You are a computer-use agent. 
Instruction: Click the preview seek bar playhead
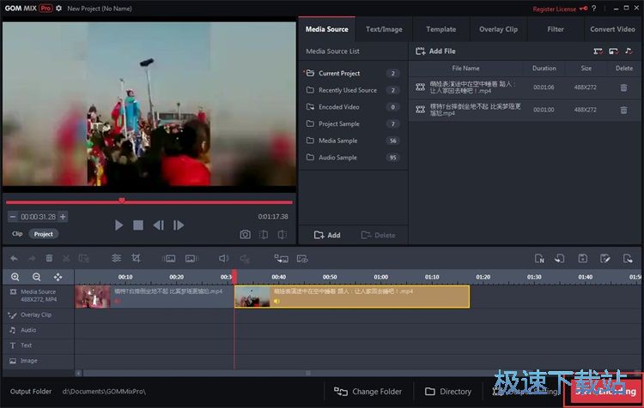122,201
